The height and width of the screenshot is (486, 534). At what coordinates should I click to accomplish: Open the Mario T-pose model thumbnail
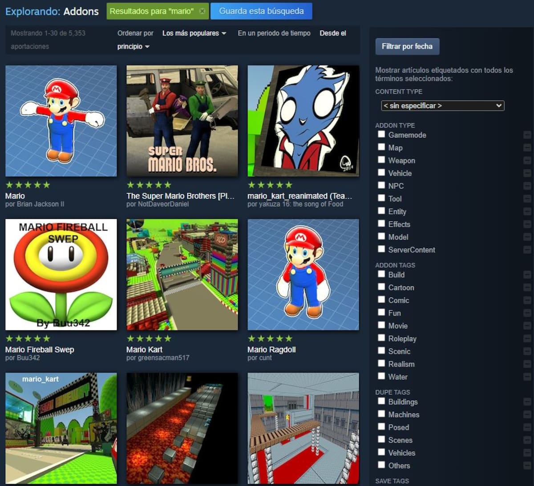(61, 121)
